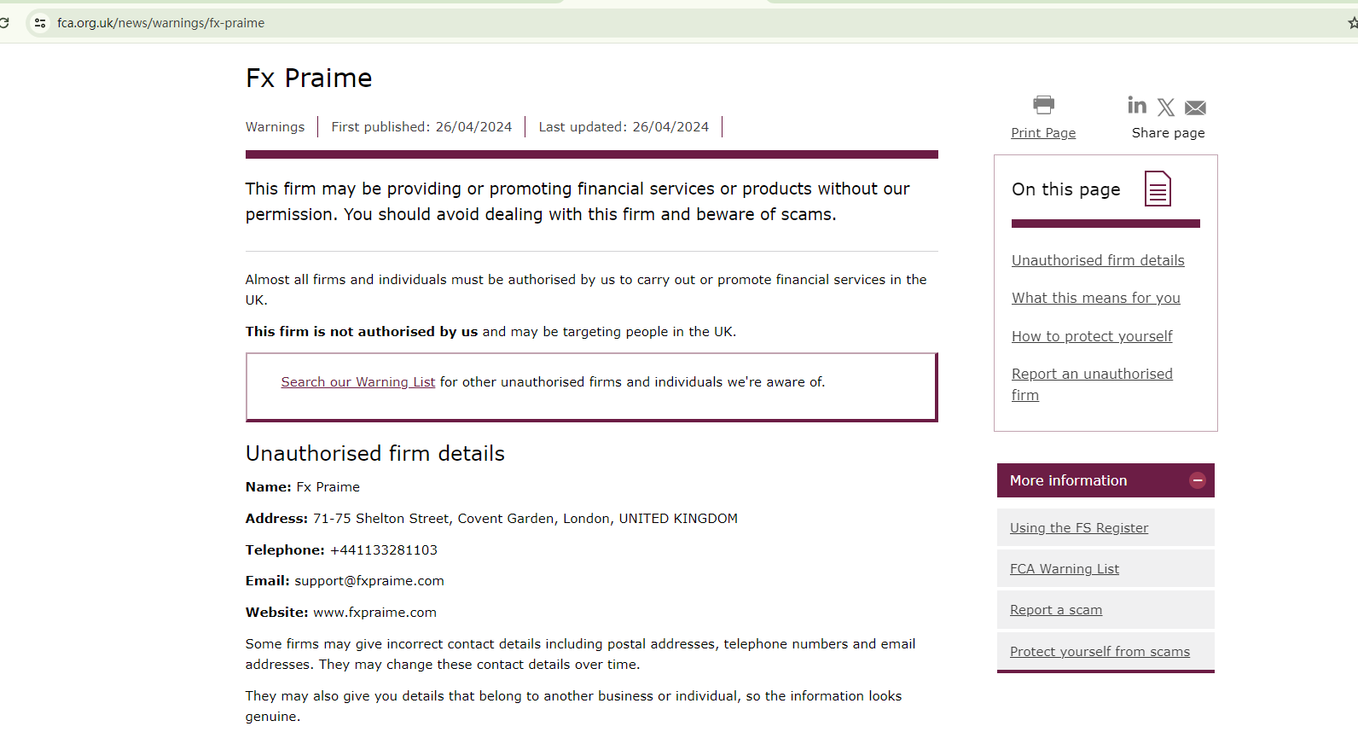Click the More information header
Screen dimensions: 1358x744
(1069, 480)
